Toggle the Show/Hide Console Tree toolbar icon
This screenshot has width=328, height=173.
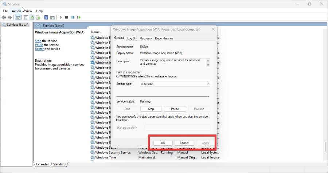pyautogui.click(x=18, y=17)
